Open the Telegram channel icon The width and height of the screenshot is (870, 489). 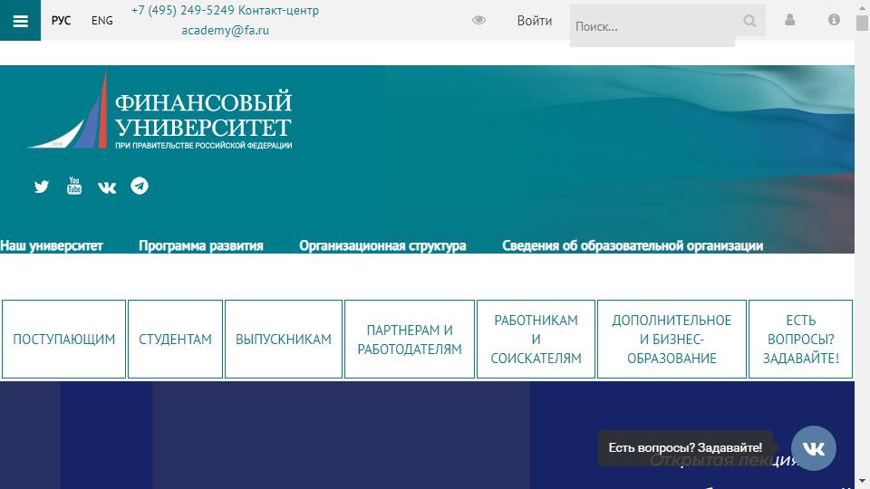point(140,186)
